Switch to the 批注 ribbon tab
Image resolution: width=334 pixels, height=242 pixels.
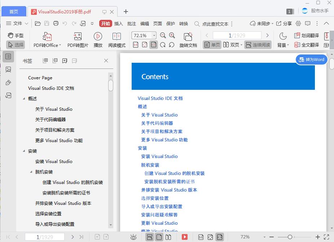click(131, 23)
